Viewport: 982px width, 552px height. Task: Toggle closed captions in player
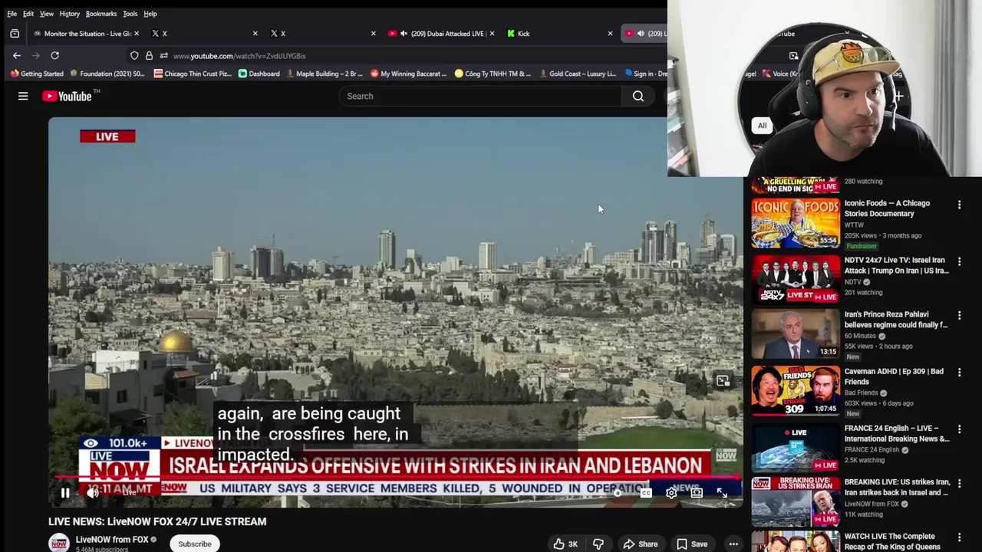[646, 494]
